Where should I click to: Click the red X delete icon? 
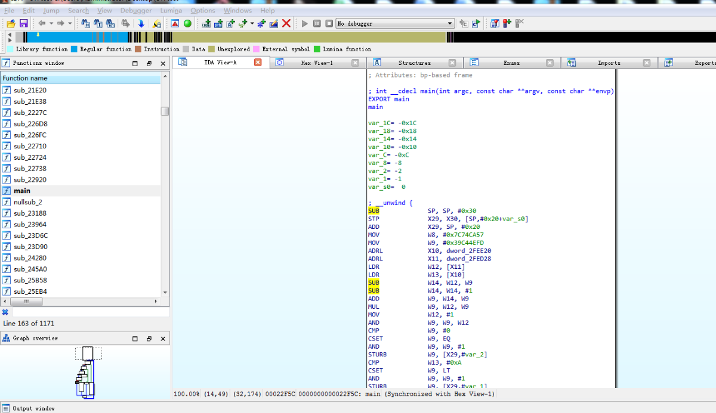[x=286, y=23]
